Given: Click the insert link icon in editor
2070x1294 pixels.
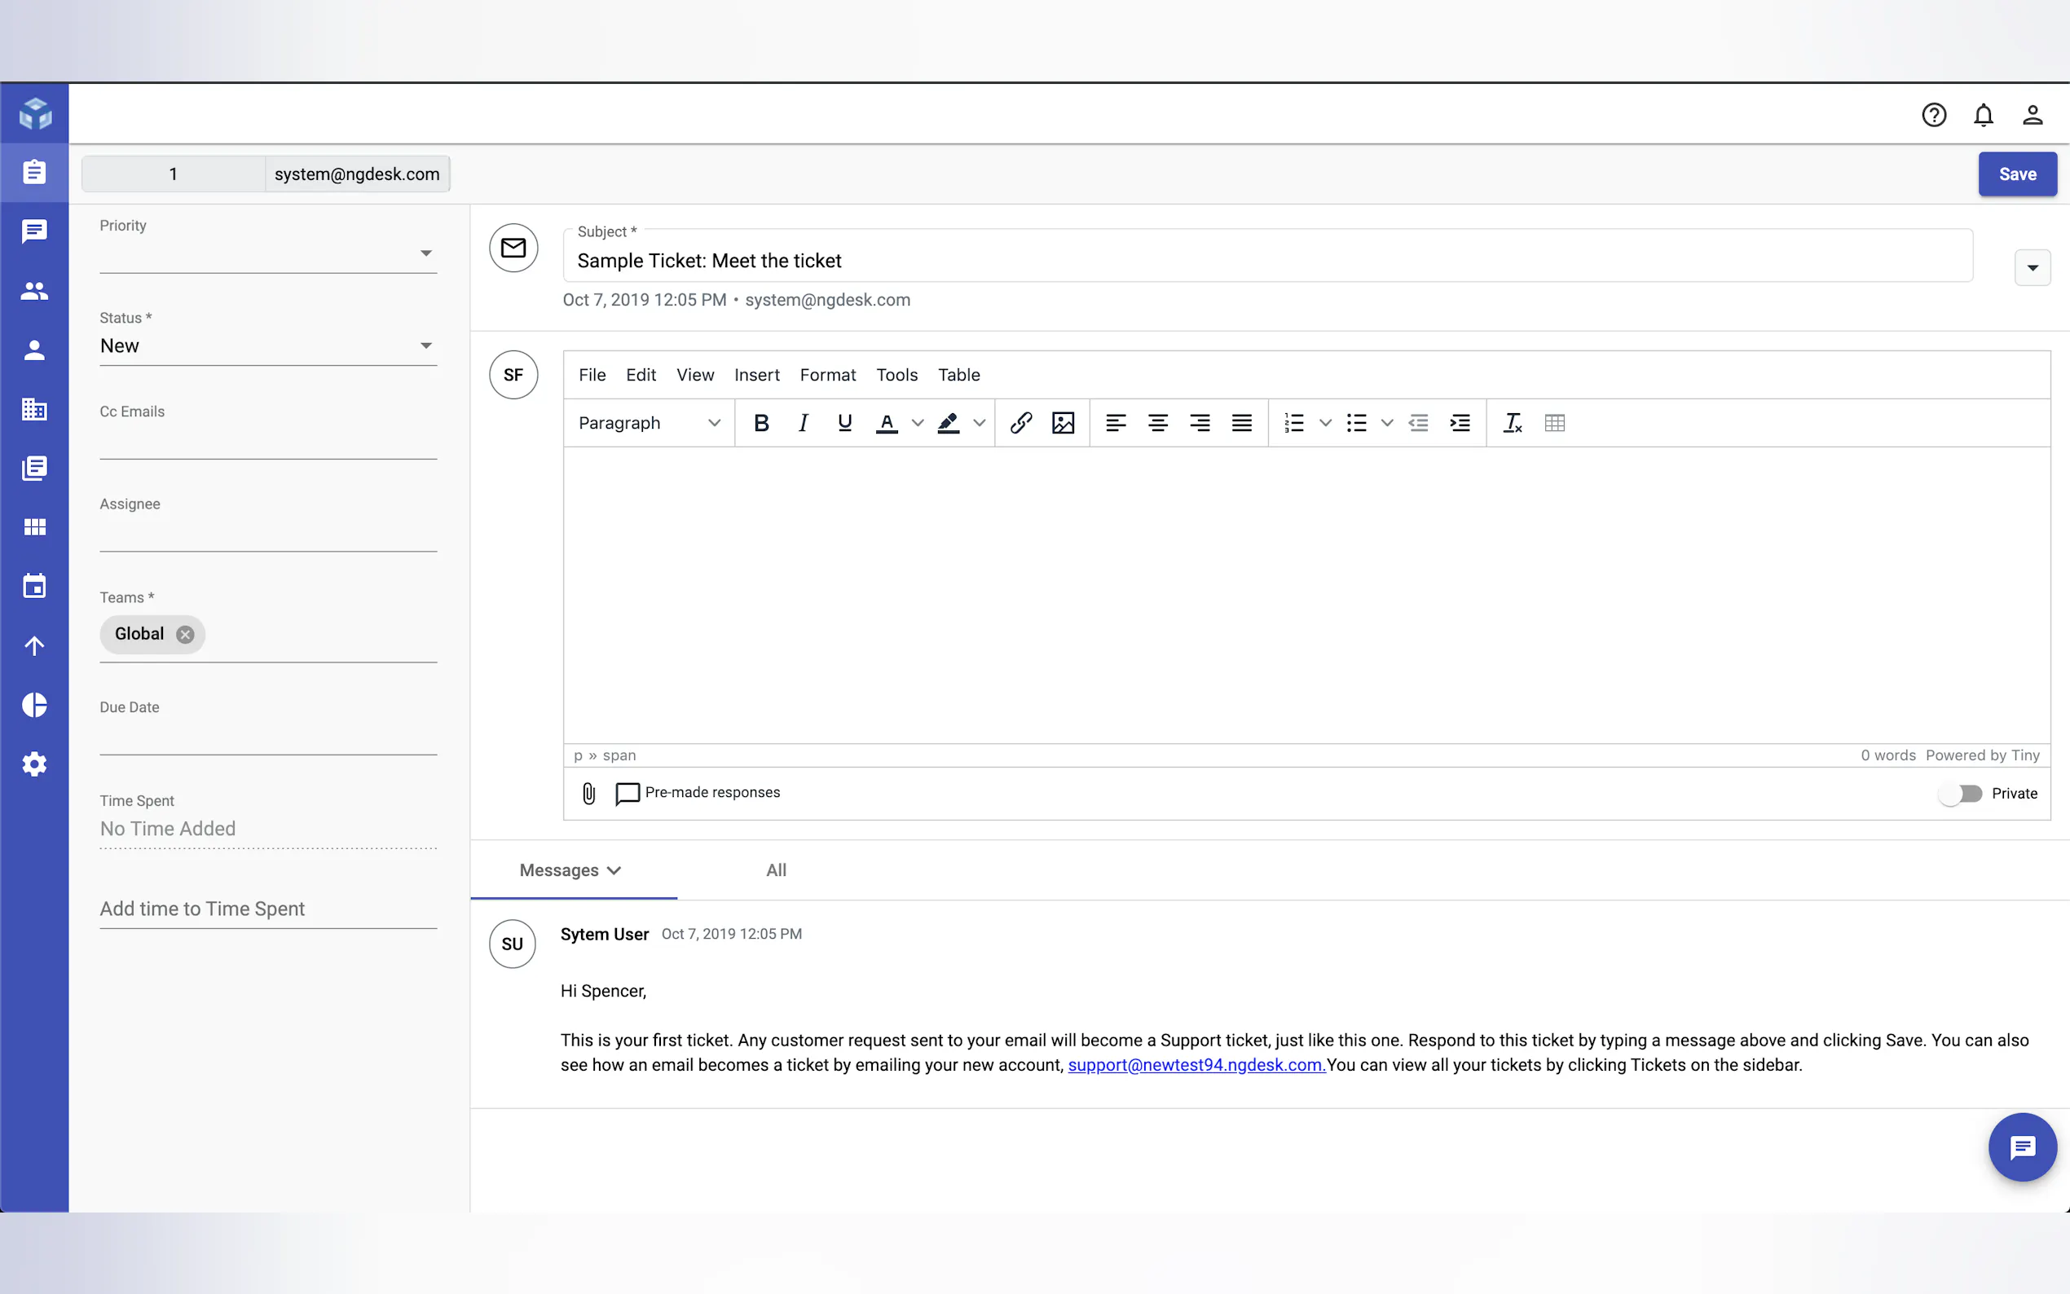Looking at the screenshot, I should [x=1020, y=423].
